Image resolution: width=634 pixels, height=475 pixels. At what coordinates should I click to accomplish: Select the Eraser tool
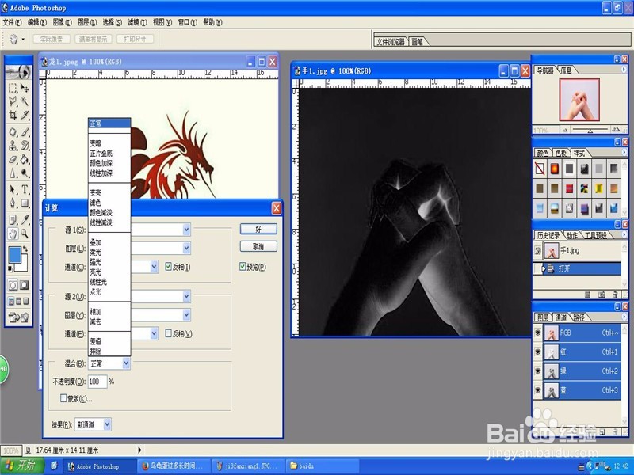[x=13, y=159]
